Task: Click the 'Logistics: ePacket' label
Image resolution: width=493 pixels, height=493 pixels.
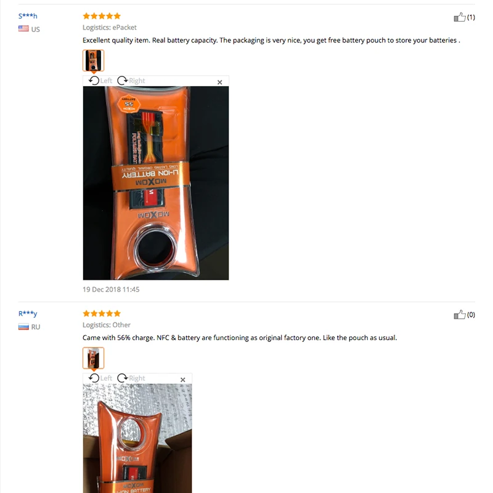Action: click(x=110, y=27)
